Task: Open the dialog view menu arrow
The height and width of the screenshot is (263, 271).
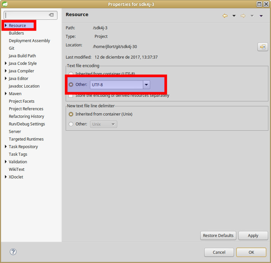Action: 261,16
